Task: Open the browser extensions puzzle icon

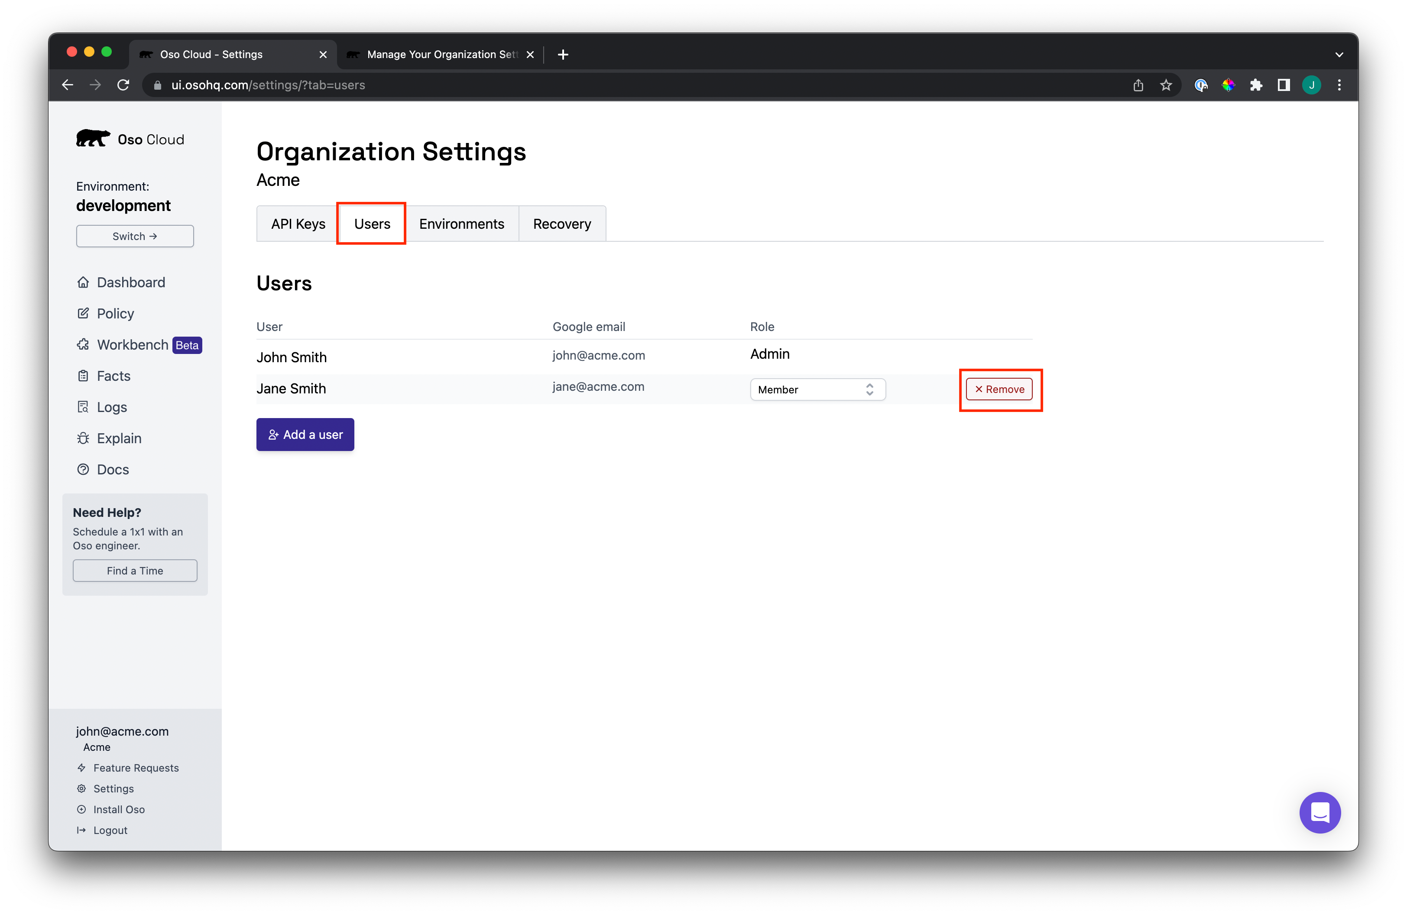Action: pyautogui.click(x=1256, y=85)
